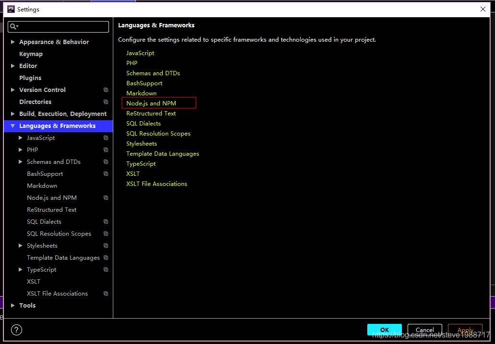Open BashSupport link in right panel
Image resolution: width=495 pixels, height=344 pixels.
click(x=144, y=83)
